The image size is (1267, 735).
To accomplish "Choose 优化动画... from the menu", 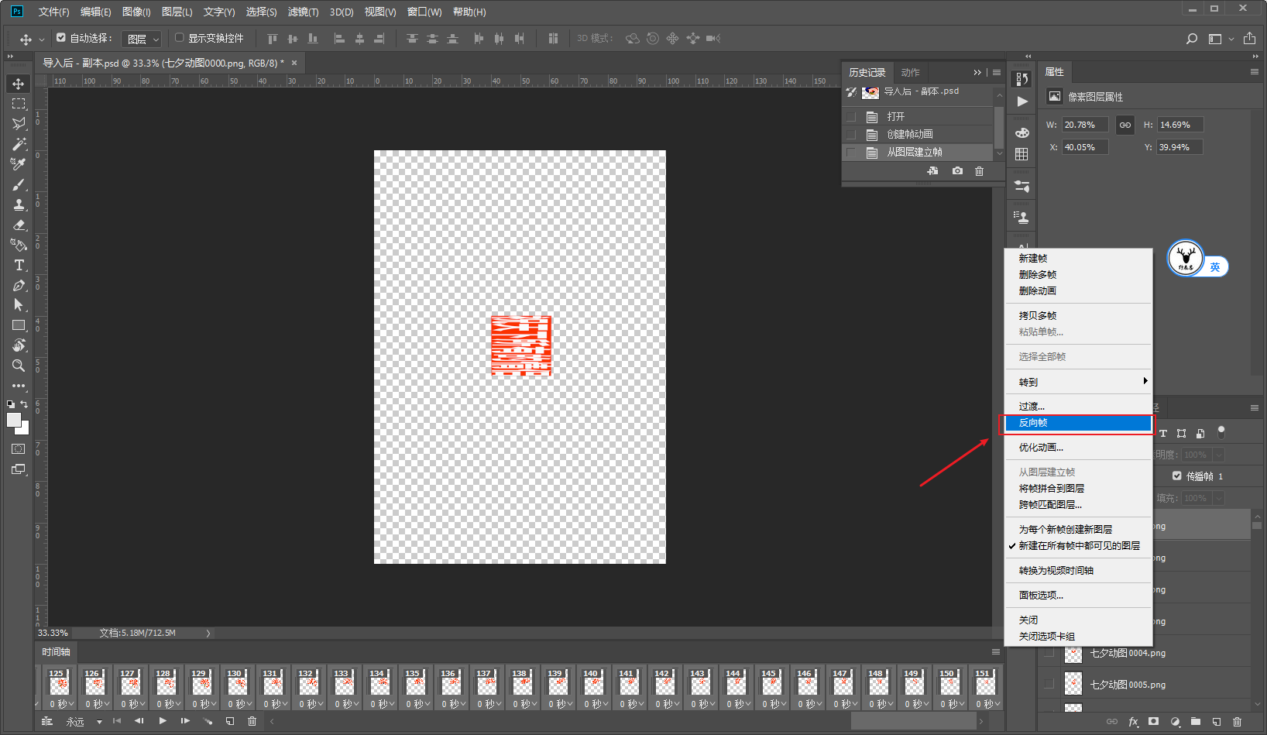I will point(1078,448).
